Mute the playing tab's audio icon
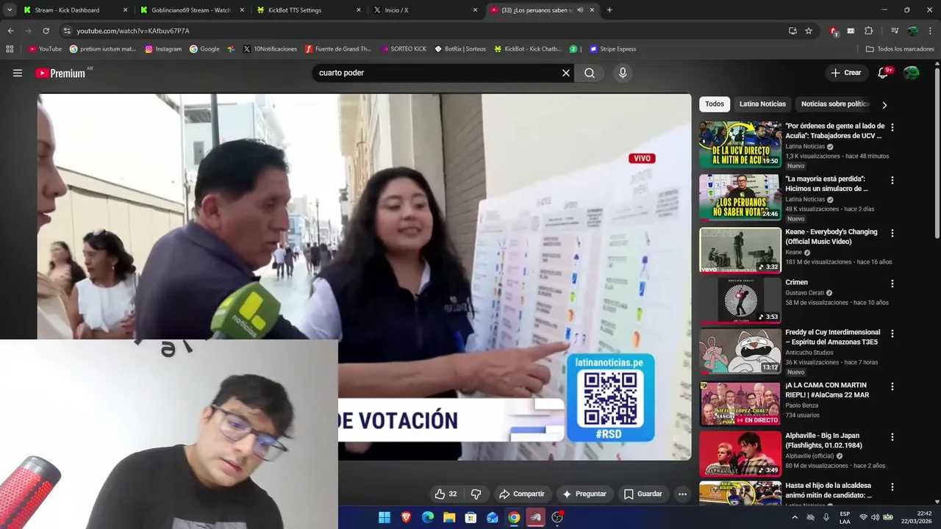 coord(580,10)
